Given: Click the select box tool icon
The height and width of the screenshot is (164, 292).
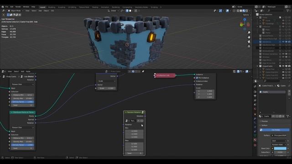Looking at the screenshot, I should tap(8, 15).
